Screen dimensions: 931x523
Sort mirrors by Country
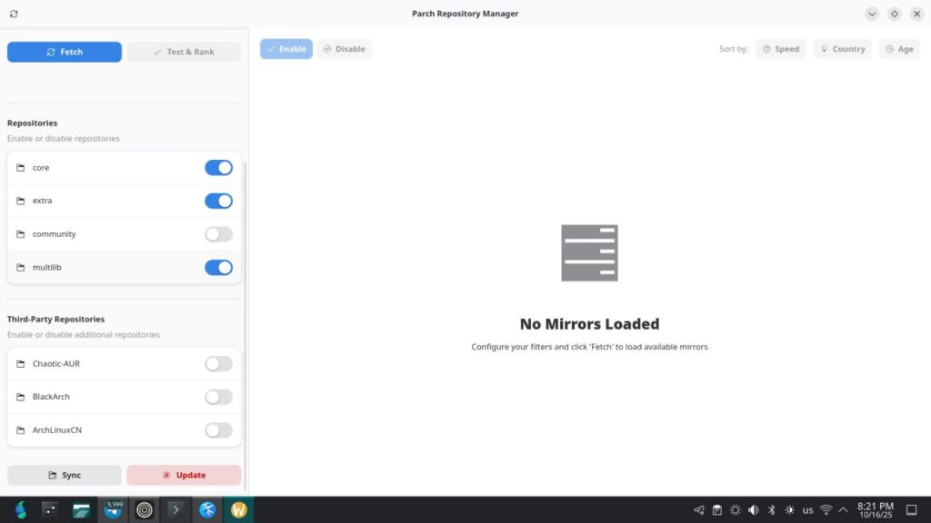pos(842,49)
